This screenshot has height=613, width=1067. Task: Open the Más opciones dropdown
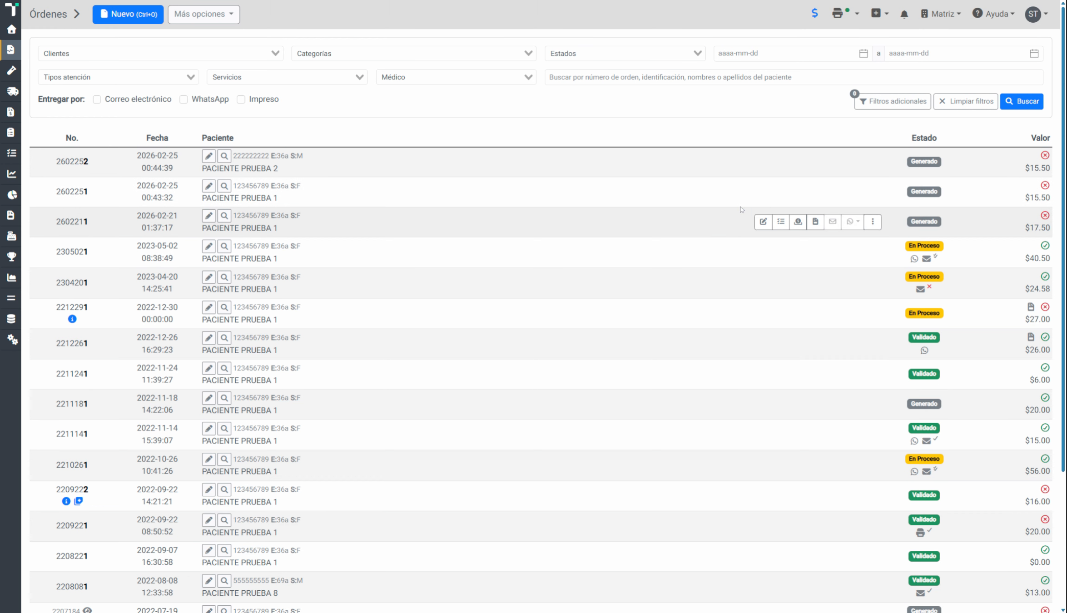click(x=203, y=14)
